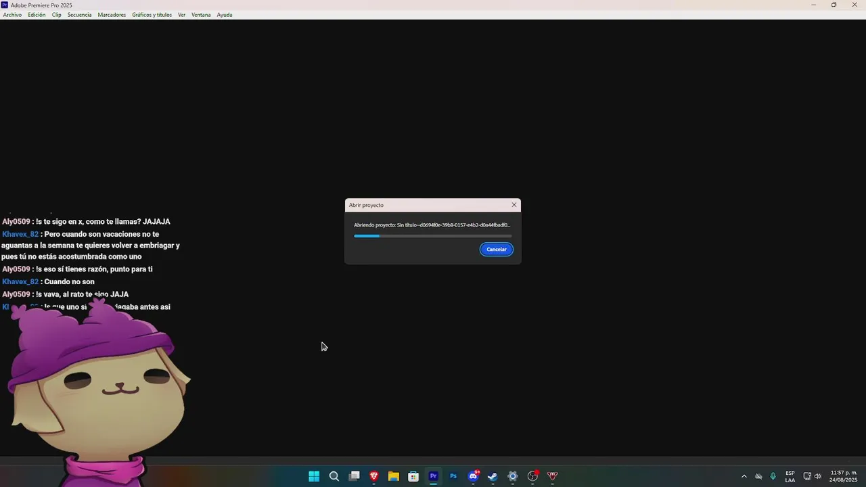Click Premiere Pro taskbar icon
This screenshot has height=487, width=866.
[434, 476]
